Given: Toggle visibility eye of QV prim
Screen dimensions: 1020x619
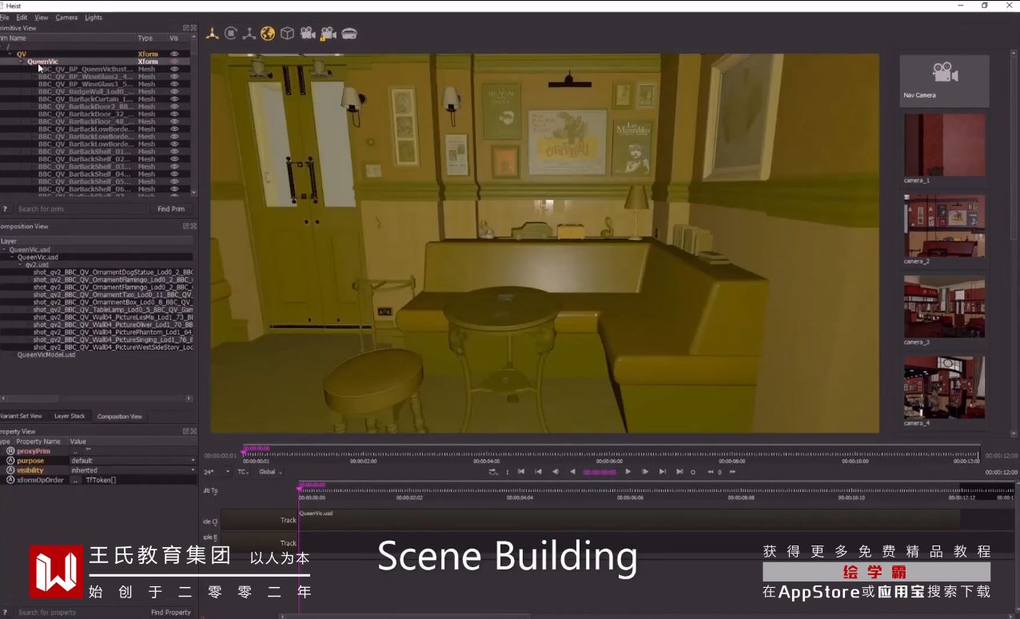Looking at the screenshot, I should [x=174, y=54].
